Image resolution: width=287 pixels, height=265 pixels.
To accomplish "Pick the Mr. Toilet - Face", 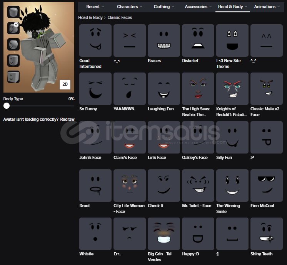I will (x=198, y=186).
